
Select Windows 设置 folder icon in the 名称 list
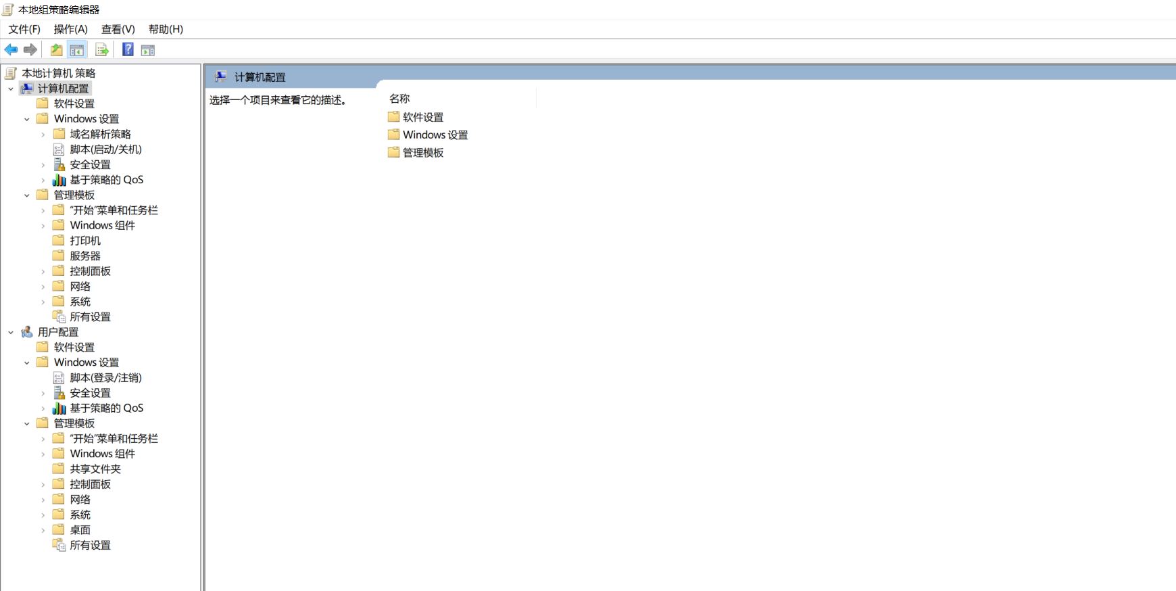pos(394,134)
